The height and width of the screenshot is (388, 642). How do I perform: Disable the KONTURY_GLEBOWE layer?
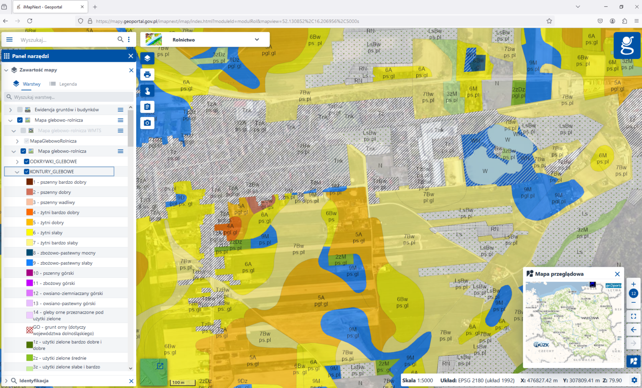click(26, 171)
